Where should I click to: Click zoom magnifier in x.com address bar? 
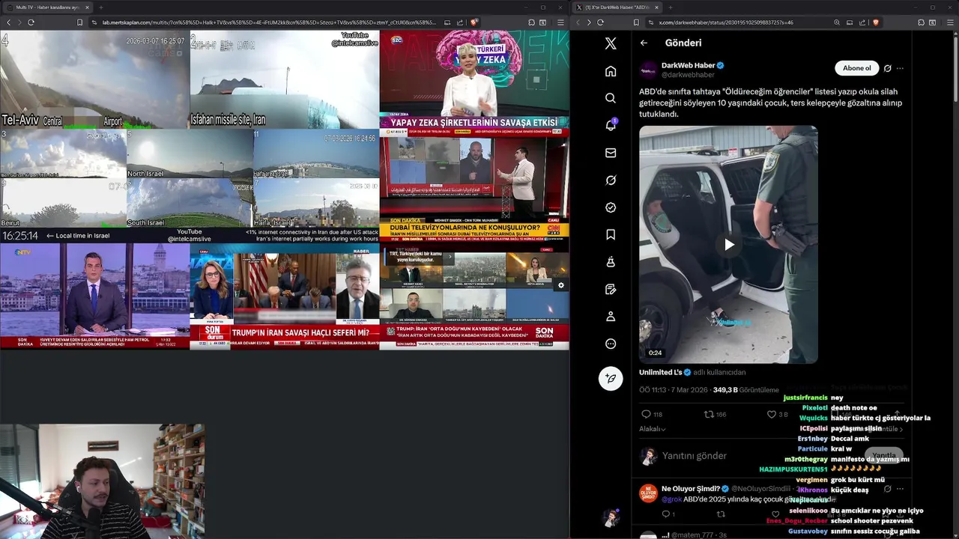pyautogui.click(x=837, y=22)
